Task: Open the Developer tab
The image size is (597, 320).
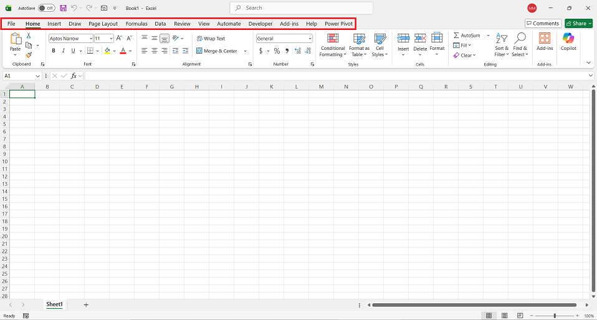Action: tap(260, 24)
